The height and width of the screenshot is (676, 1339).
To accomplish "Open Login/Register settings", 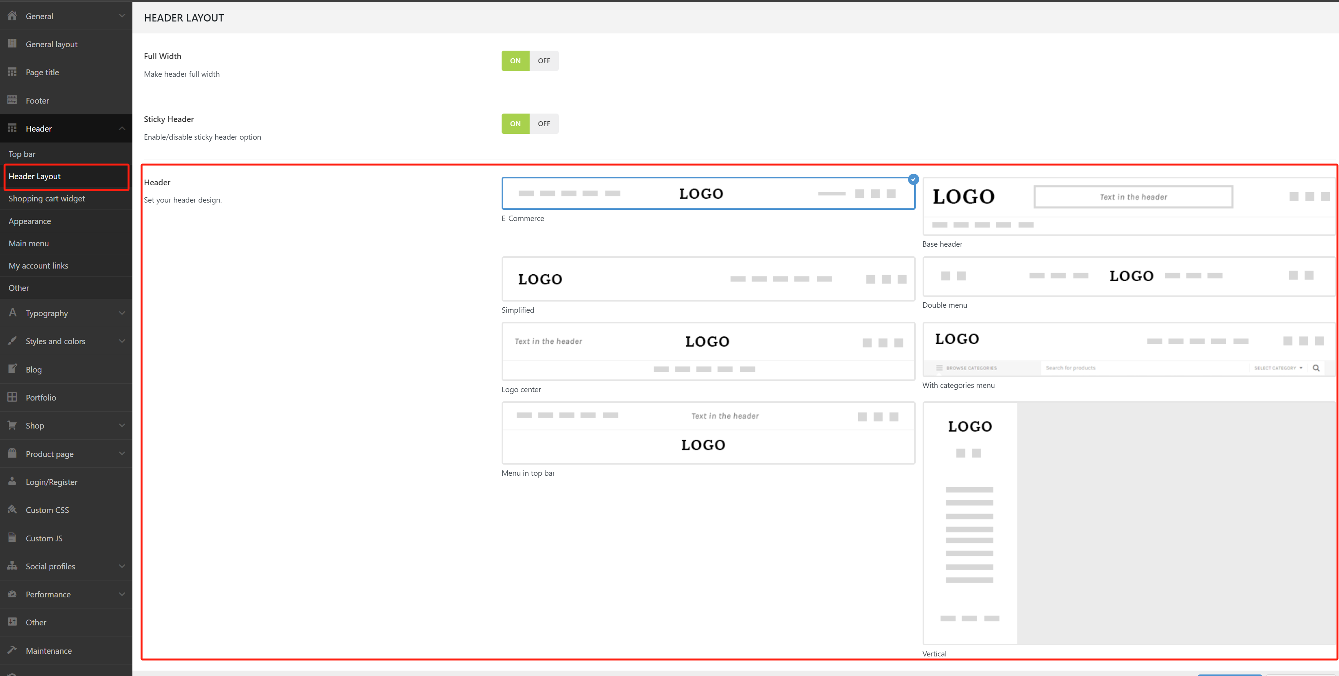I will (x=51, y=481).
